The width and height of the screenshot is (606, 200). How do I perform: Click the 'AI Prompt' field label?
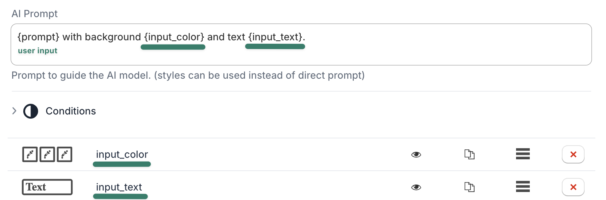35,14
